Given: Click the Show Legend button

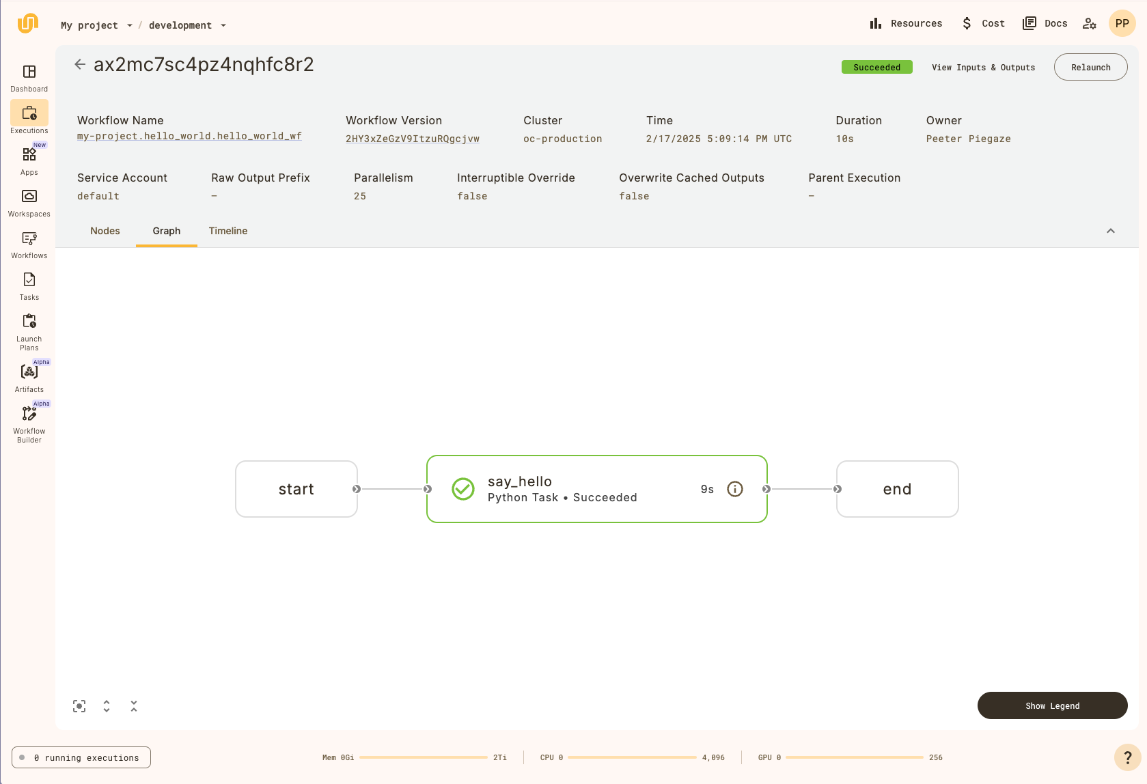Looking at the screenshot, I should (1052, 705).
